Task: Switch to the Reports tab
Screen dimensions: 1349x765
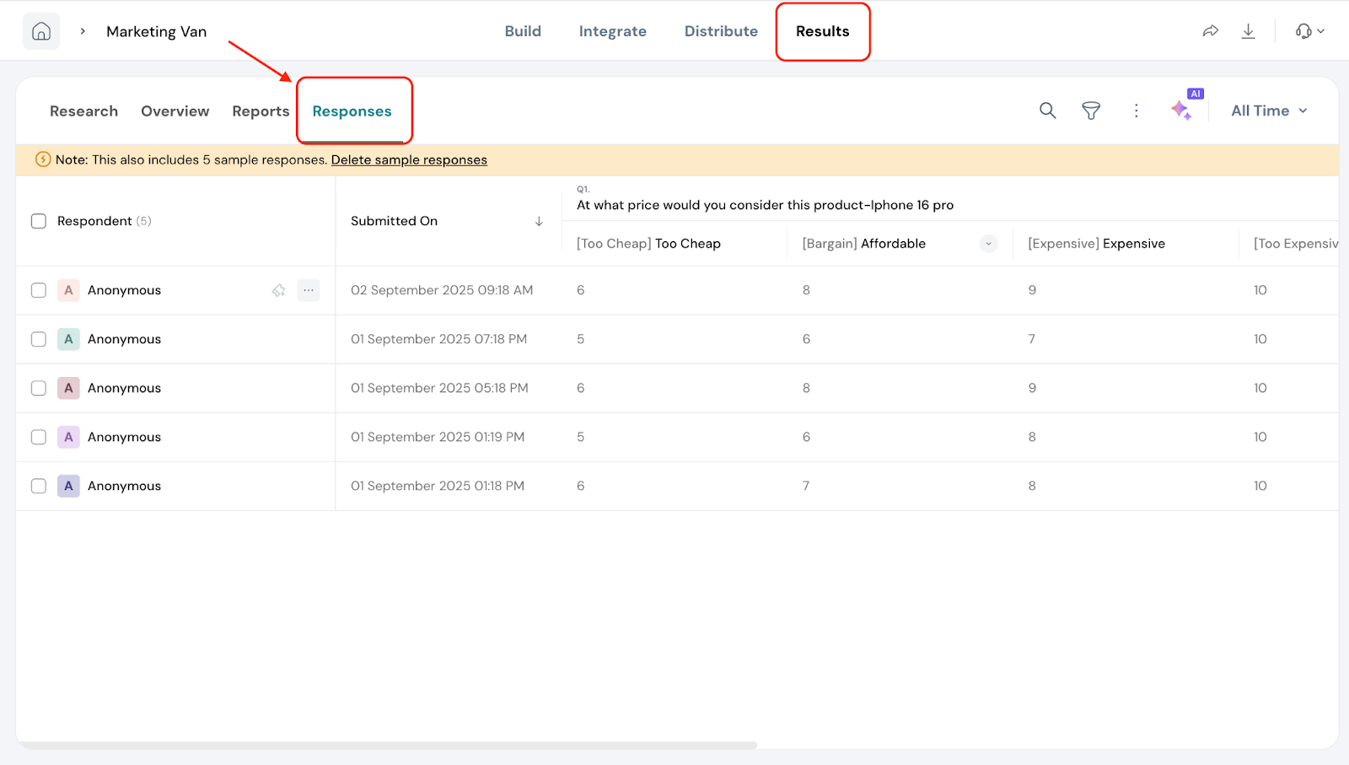Action: (261, 111)
